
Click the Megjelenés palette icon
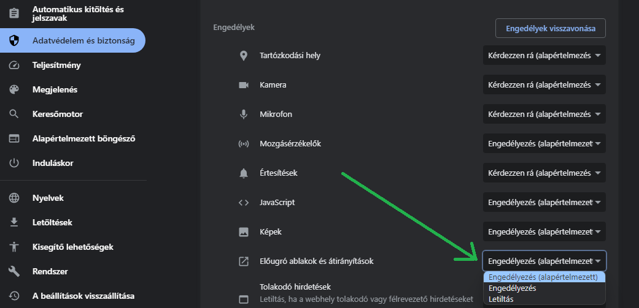tap(14, 89)
